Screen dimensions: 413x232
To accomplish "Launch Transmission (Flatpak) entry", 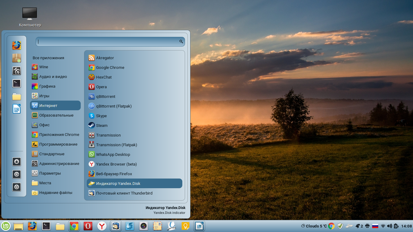I will (134, 145).
